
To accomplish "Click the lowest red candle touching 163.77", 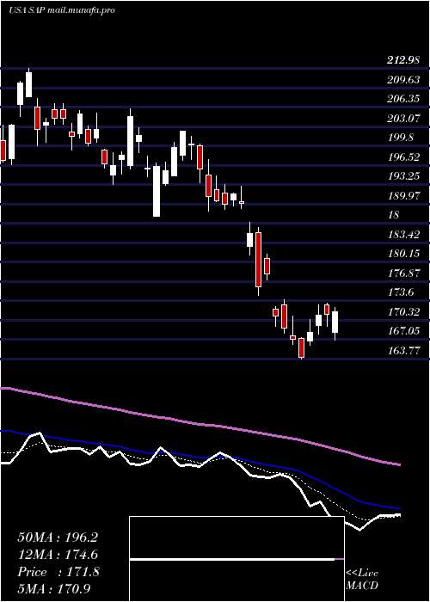I will [x=301, y=347].
